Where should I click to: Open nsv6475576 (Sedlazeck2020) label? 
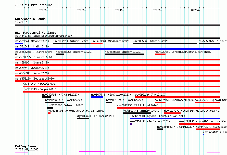pos(174,100)
